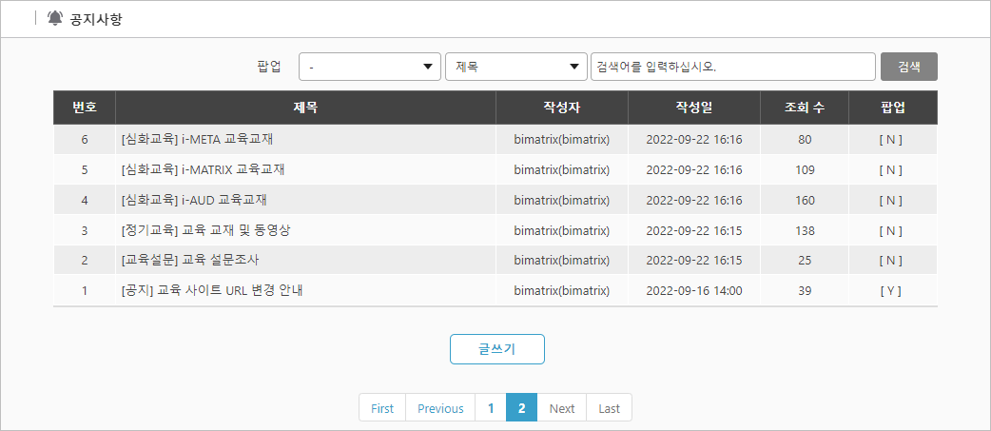Image resolution: width=991 pixels, height=431 pixels.
Task: Click the Next pagination button
Action: (x=562, y=408)
